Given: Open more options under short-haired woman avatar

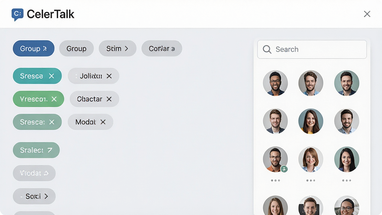Looking at the screenshot, I should click(311, 180).
